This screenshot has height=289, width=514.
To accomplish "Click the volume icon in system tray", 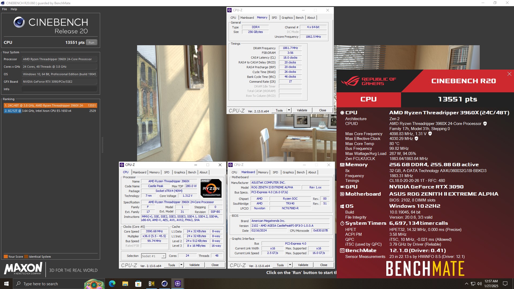I will [x=479, y=284].
